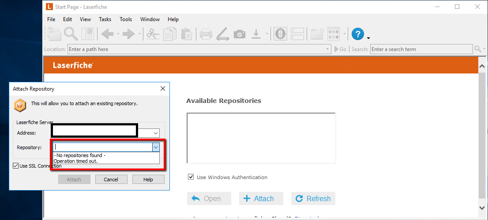Viewport: 488px width, 220px height.
Task: Click the grayed Attach button in dialog
Action: [x=74, y=180]
